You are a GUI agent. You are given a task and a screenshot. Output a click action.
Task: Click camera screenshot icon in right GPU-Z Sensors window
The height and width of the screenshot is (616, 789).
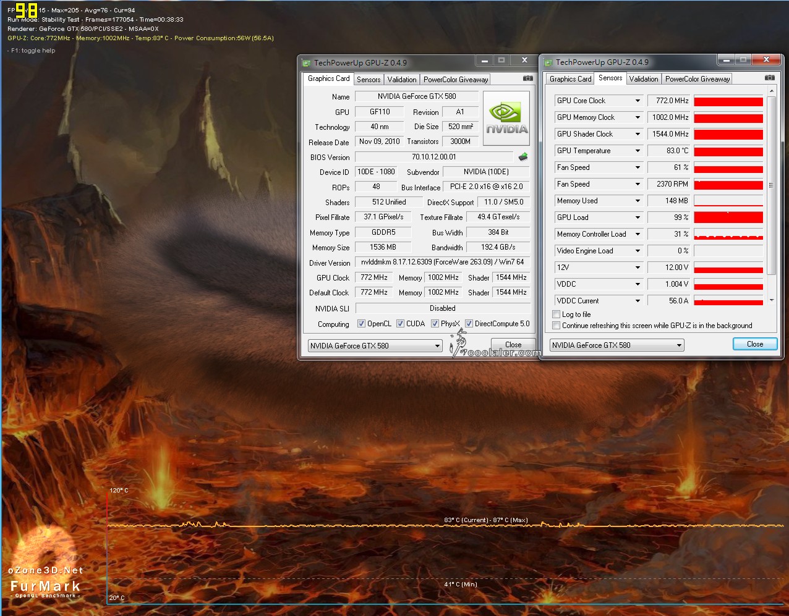pyautogui.click(x=769, y=78)
